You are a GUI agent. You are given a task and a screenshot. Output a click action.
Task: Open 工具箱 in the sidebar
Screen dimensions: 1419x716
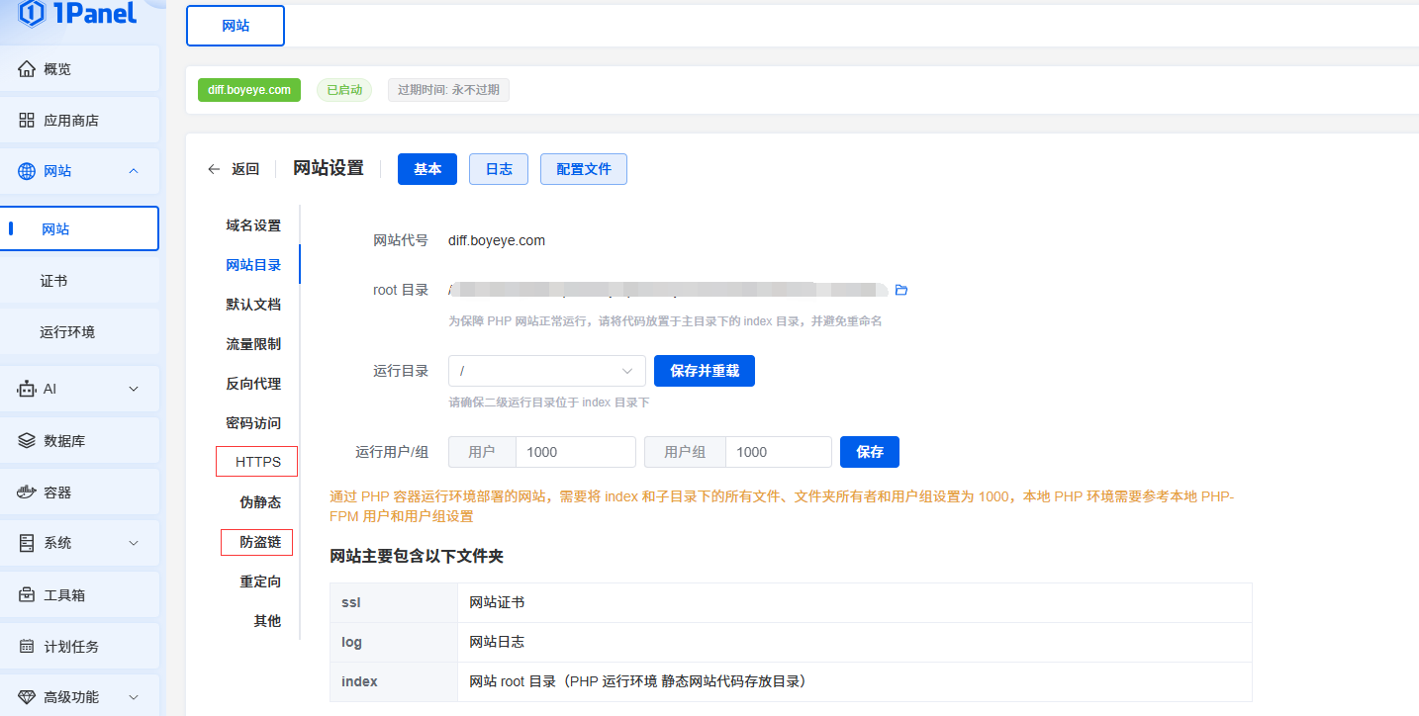tap(79, 594)
